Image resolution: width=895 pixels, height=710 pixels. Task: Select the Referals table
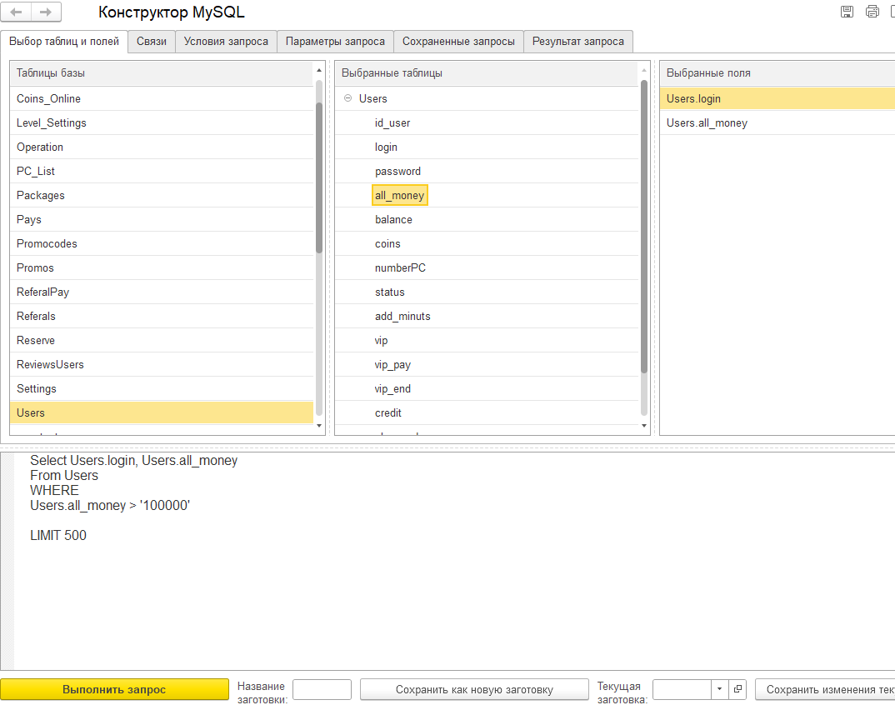coord(162,316)
